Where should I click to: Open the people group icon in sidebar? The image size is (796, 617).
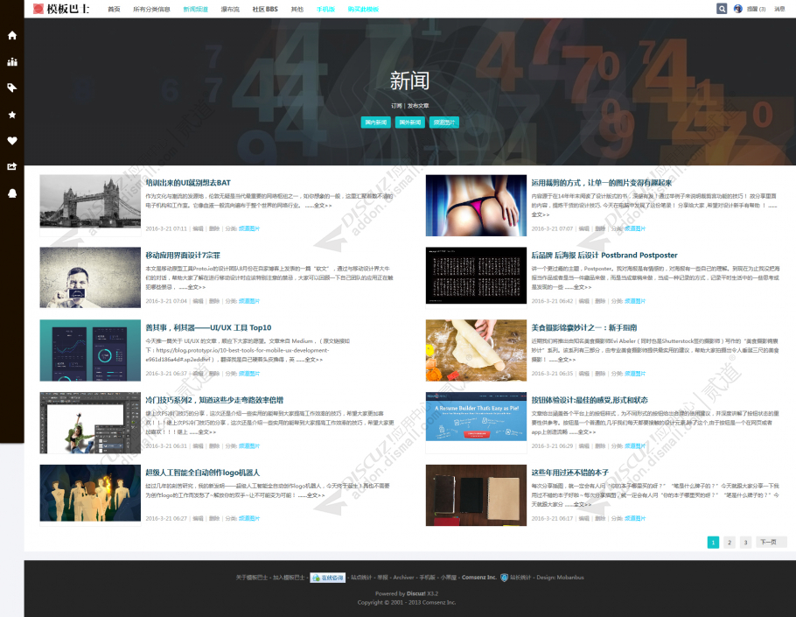pyautogui.click(x=12, y=62)
